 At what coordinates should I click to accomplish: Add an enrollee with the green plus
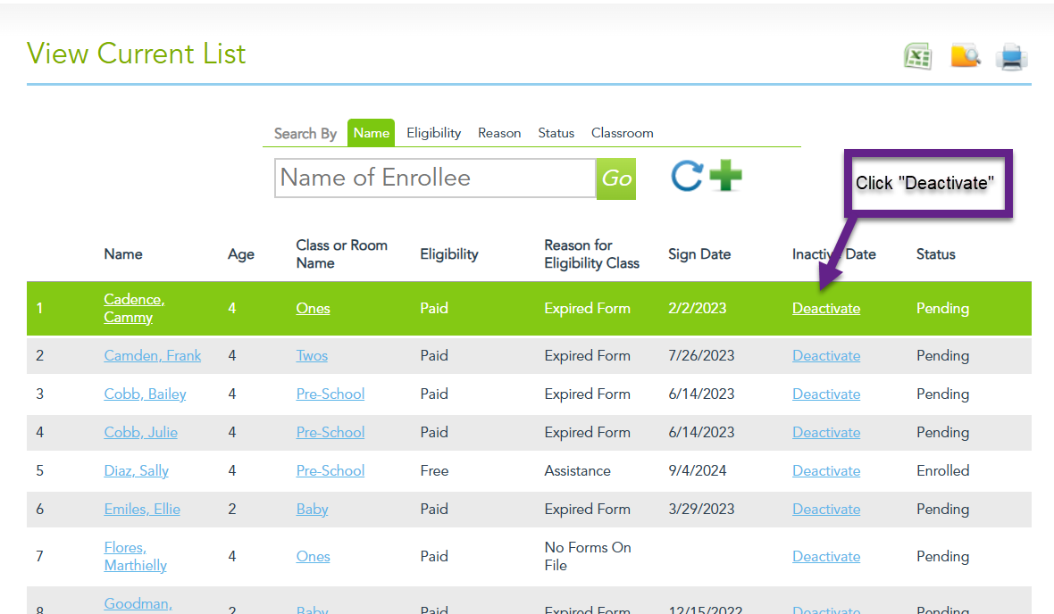tap(726, 175)
